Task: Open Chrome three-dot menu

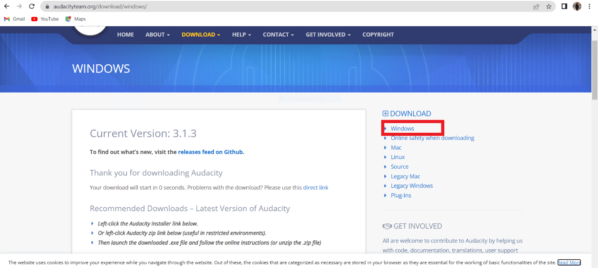Action: (x=590, y=6)
